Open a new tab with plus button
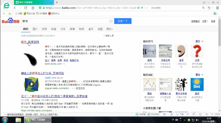 (x=57, y=2)
